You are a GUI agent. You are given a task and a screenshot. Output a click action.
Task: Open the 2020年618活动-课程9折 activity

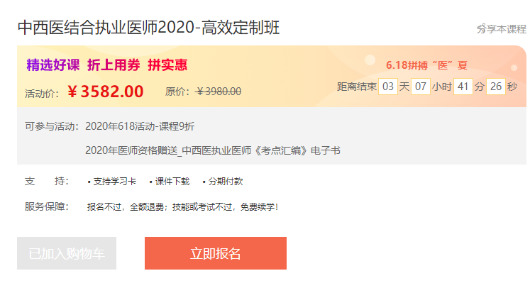point(139,126)
